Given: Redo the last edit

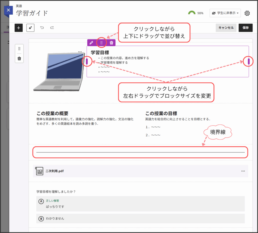Looking at the screenshot, I should pyautogui.click(x=52, y=28).
